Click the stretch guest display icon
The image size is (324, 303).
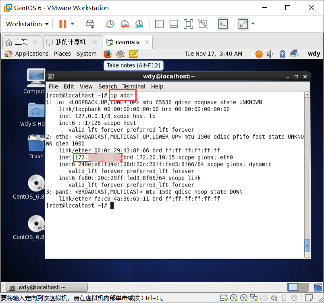pyautogui.click(x=243, y=24)
